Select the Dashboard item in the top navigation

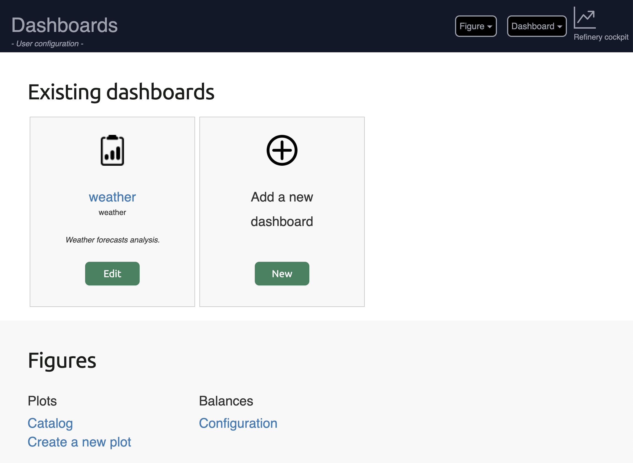536,26
